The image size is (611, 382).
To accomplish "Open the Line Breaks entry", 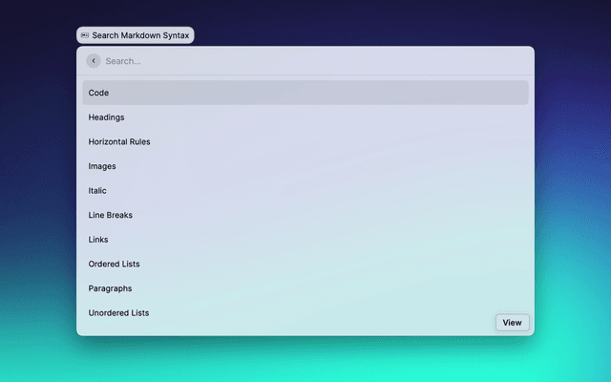I will point(111,215).
